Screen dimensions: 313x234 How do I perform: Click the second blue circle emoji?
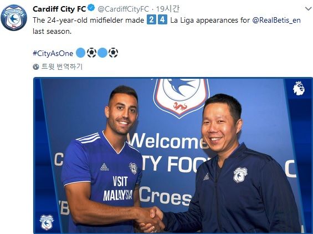pyautogui.click(x=102, y=53)
